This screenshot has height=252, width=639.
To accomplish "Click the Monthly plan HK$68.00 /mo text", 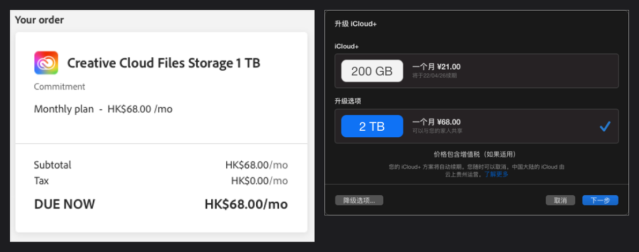I will click(x=103, y=109).
